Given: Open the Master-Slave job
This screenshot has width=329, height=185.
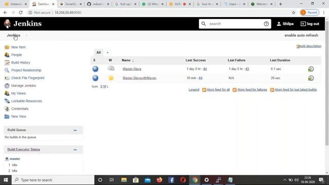Looking at the screenshot, I should click(x=132, y=69).
